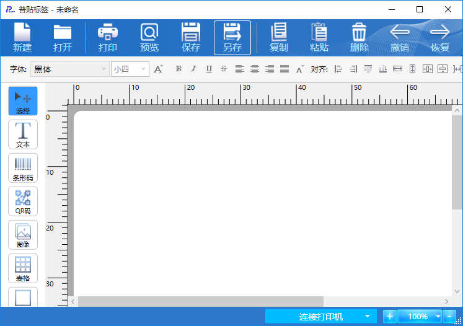Set text alignment to left
The height and width of the screenshot is (326, 463).
point(239,69)
